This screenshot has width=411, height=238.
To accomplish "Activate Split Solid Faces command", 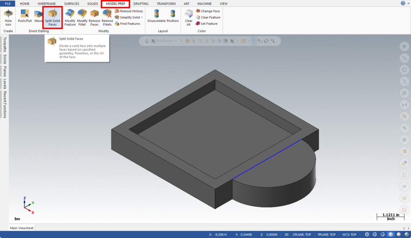I will [x=52, y=17].
